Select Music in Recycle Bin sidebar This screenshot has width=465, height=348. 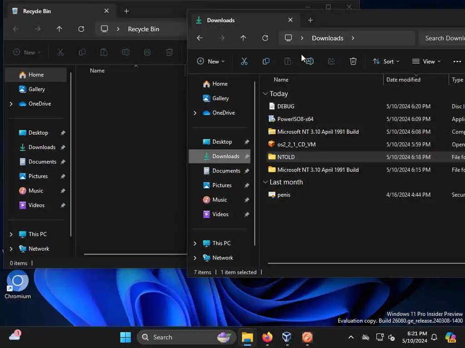35,191
